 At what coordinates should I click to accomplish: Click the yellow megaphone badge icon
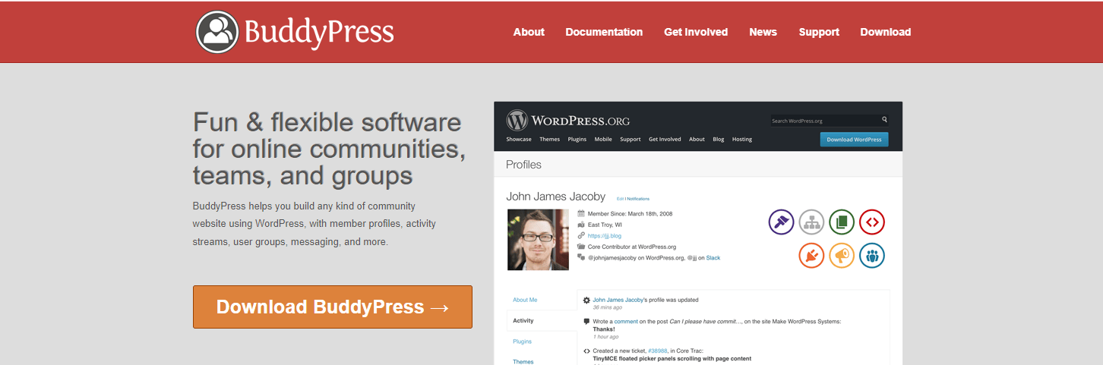click(x=842, y=256)
